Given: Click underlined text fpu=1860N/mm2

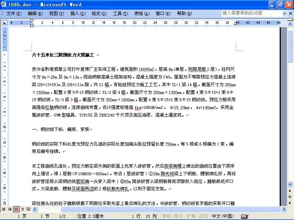Looking at the screenshot, I should click(x=149, y=107).
